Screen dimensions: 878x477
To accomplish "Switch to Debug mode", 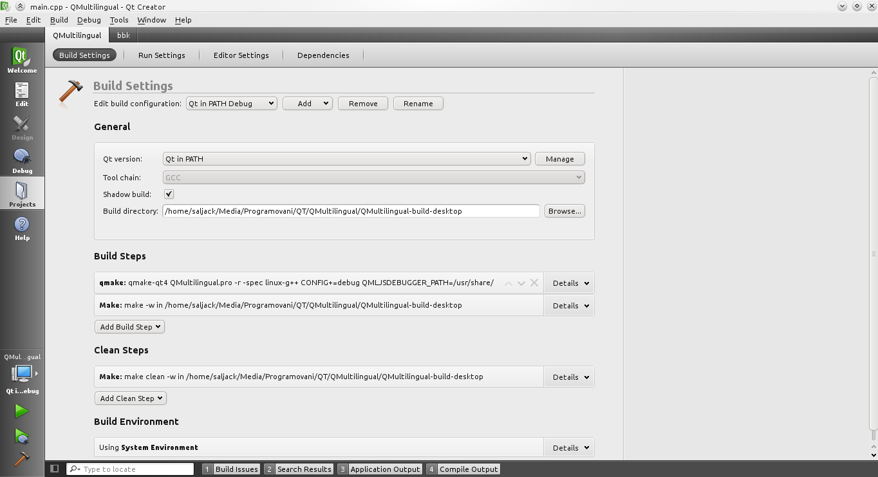I will click(x=22, y=160).
